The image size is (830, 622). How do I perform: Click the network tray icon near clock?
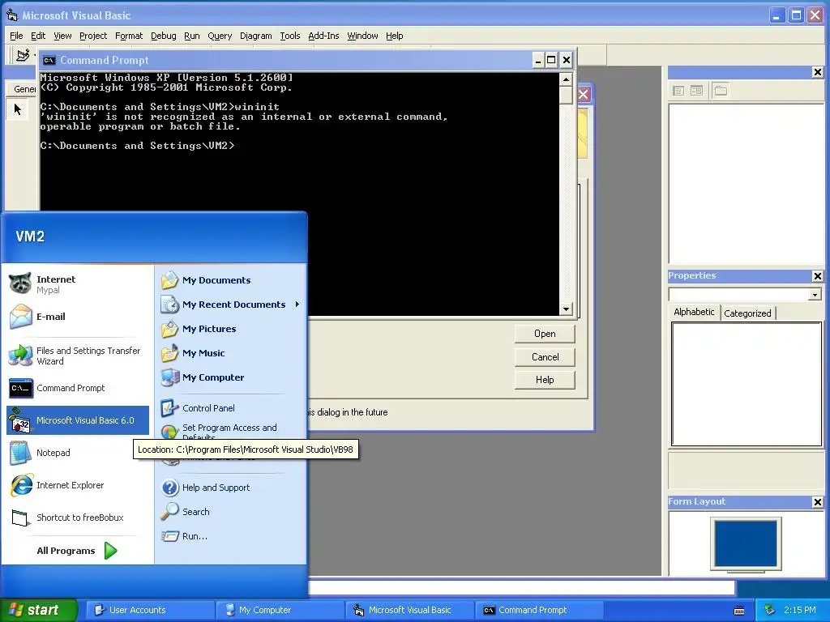coord(770,610)
